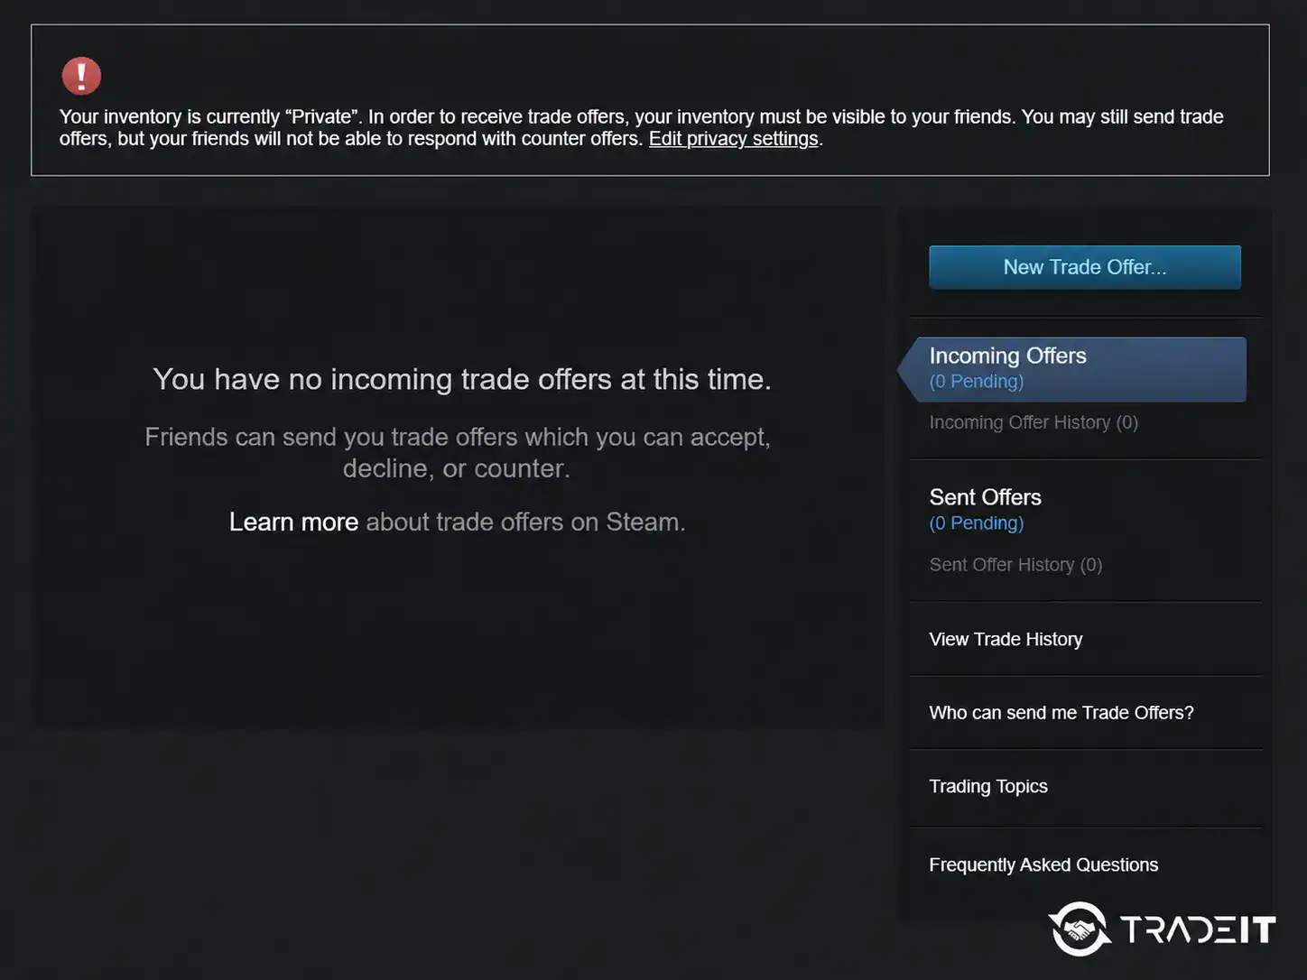The image size is (1307, 980).
Task: Click the red exclamation warning icon
Action: (81, 76)
